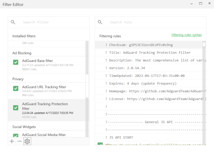
Task: Focus the Search filter input field
Action: 55,22
